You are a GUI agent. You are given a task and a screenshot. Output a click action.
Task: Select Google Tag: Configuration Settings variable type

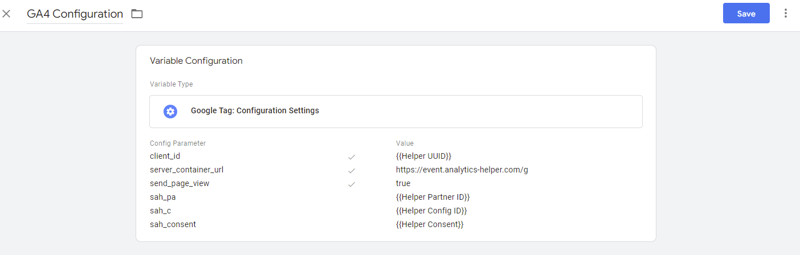point(255,111)
